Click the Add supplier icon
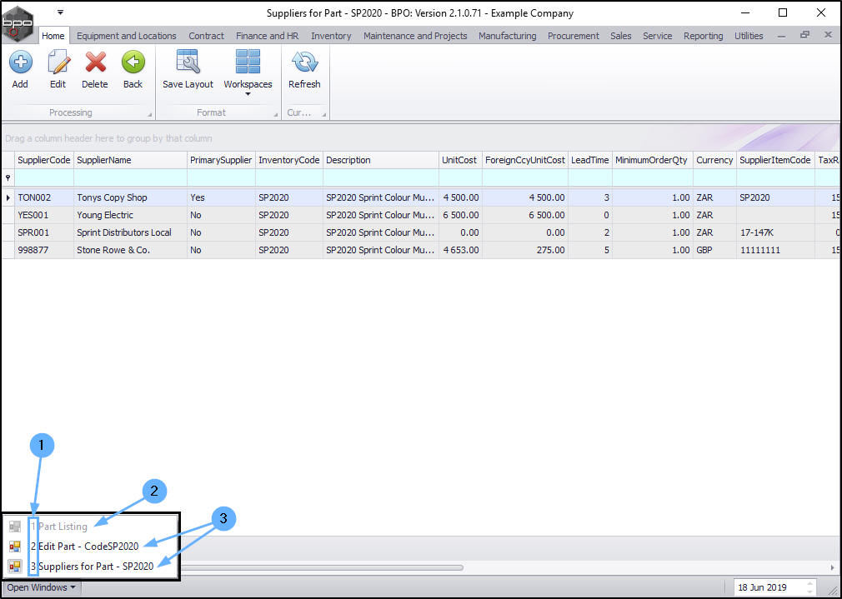The image size is (842, 599). (x=20, y=62)
